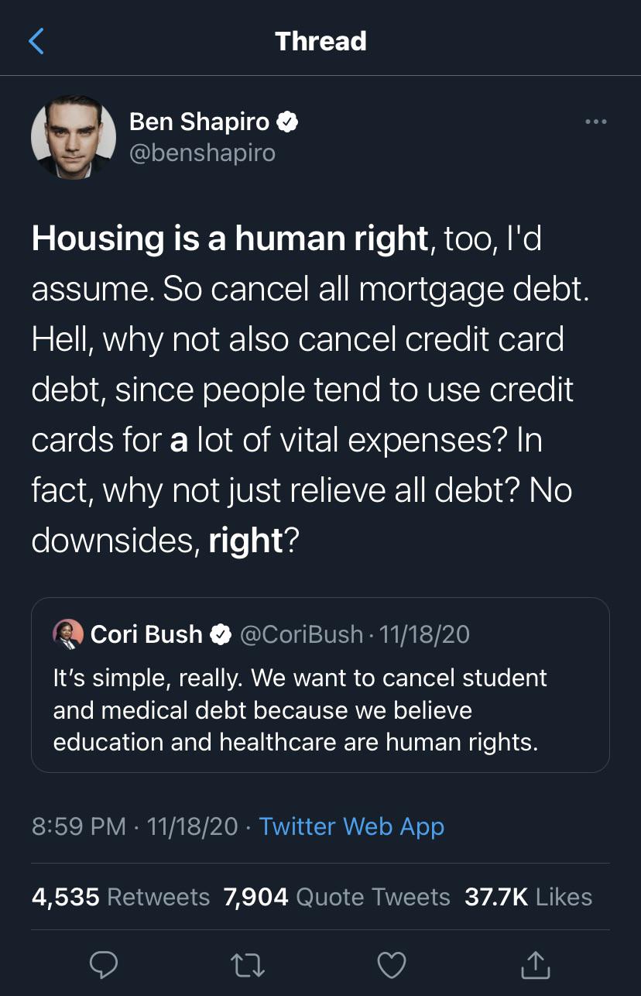The width and height of the screenshot is (641, 996).
Task: View the 7,904 Quote Tweets
Action: (336, 897)
